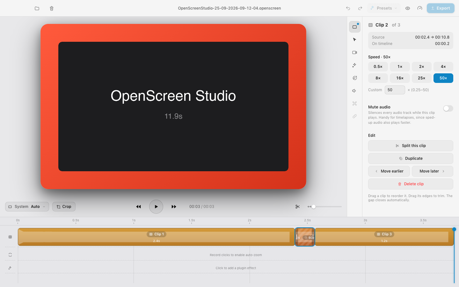Click the scissors split icon near zoom slider
This screenshot has width=459, height=287.
coord(298,207)
